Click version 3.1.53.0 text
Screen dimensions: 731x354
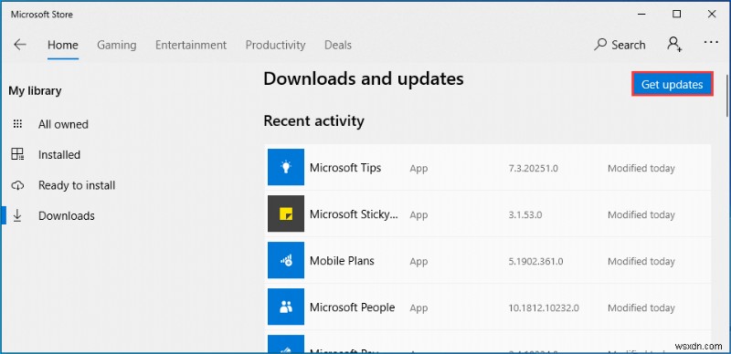point(525,214)
